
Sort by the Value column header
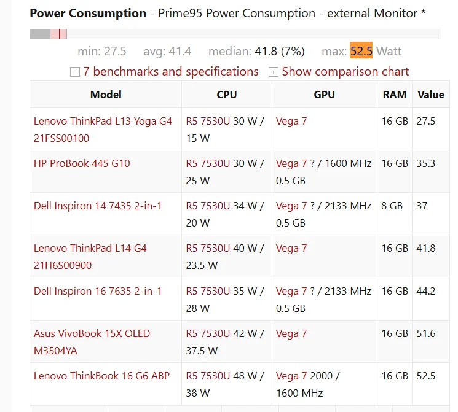tap(430, 95)
